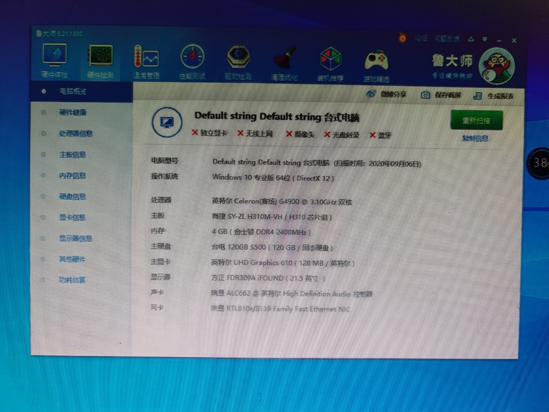Viewport: 549px width, 412px height.
Task: Select the 硬件检测 hardware detection icon
Action: coord(100,60)
